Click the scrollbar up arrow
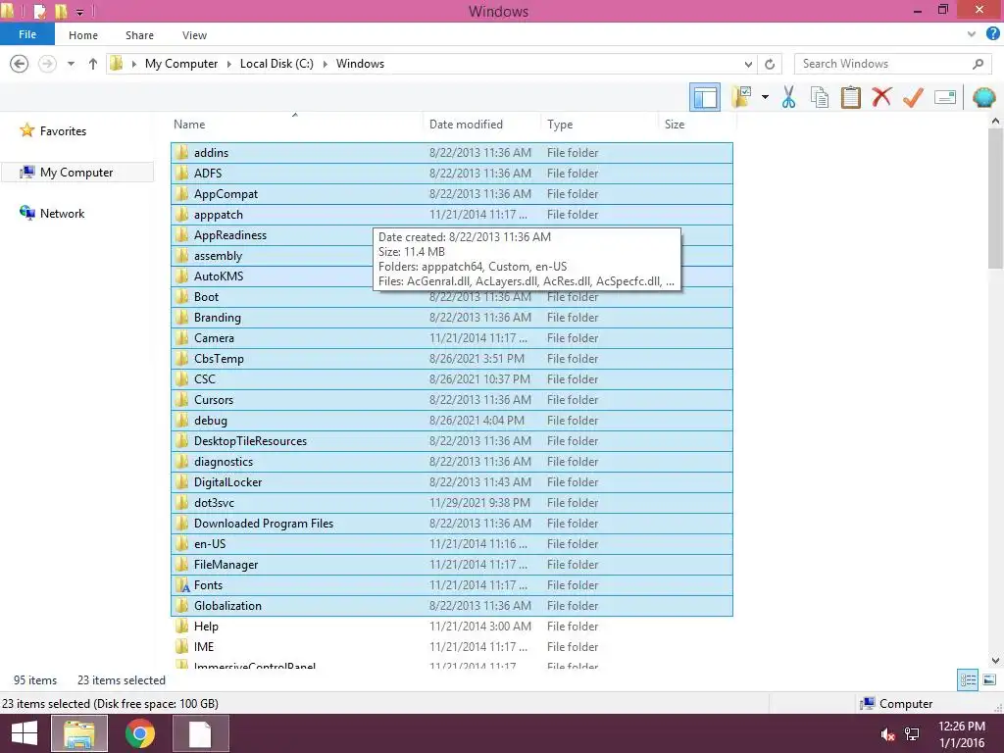 click(995, 121)
